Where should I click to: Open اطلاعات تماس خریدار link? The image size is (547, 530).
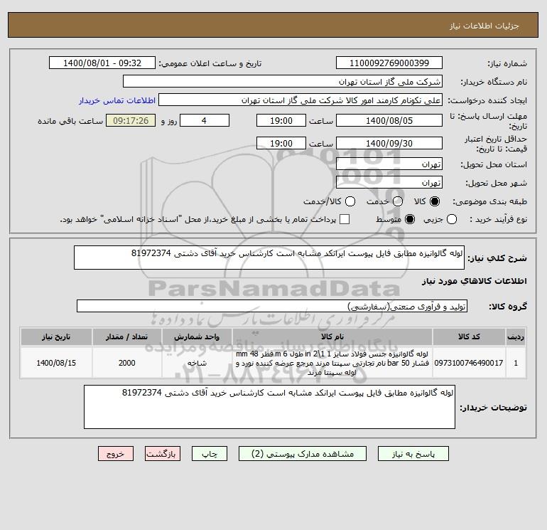pos(117,100)
